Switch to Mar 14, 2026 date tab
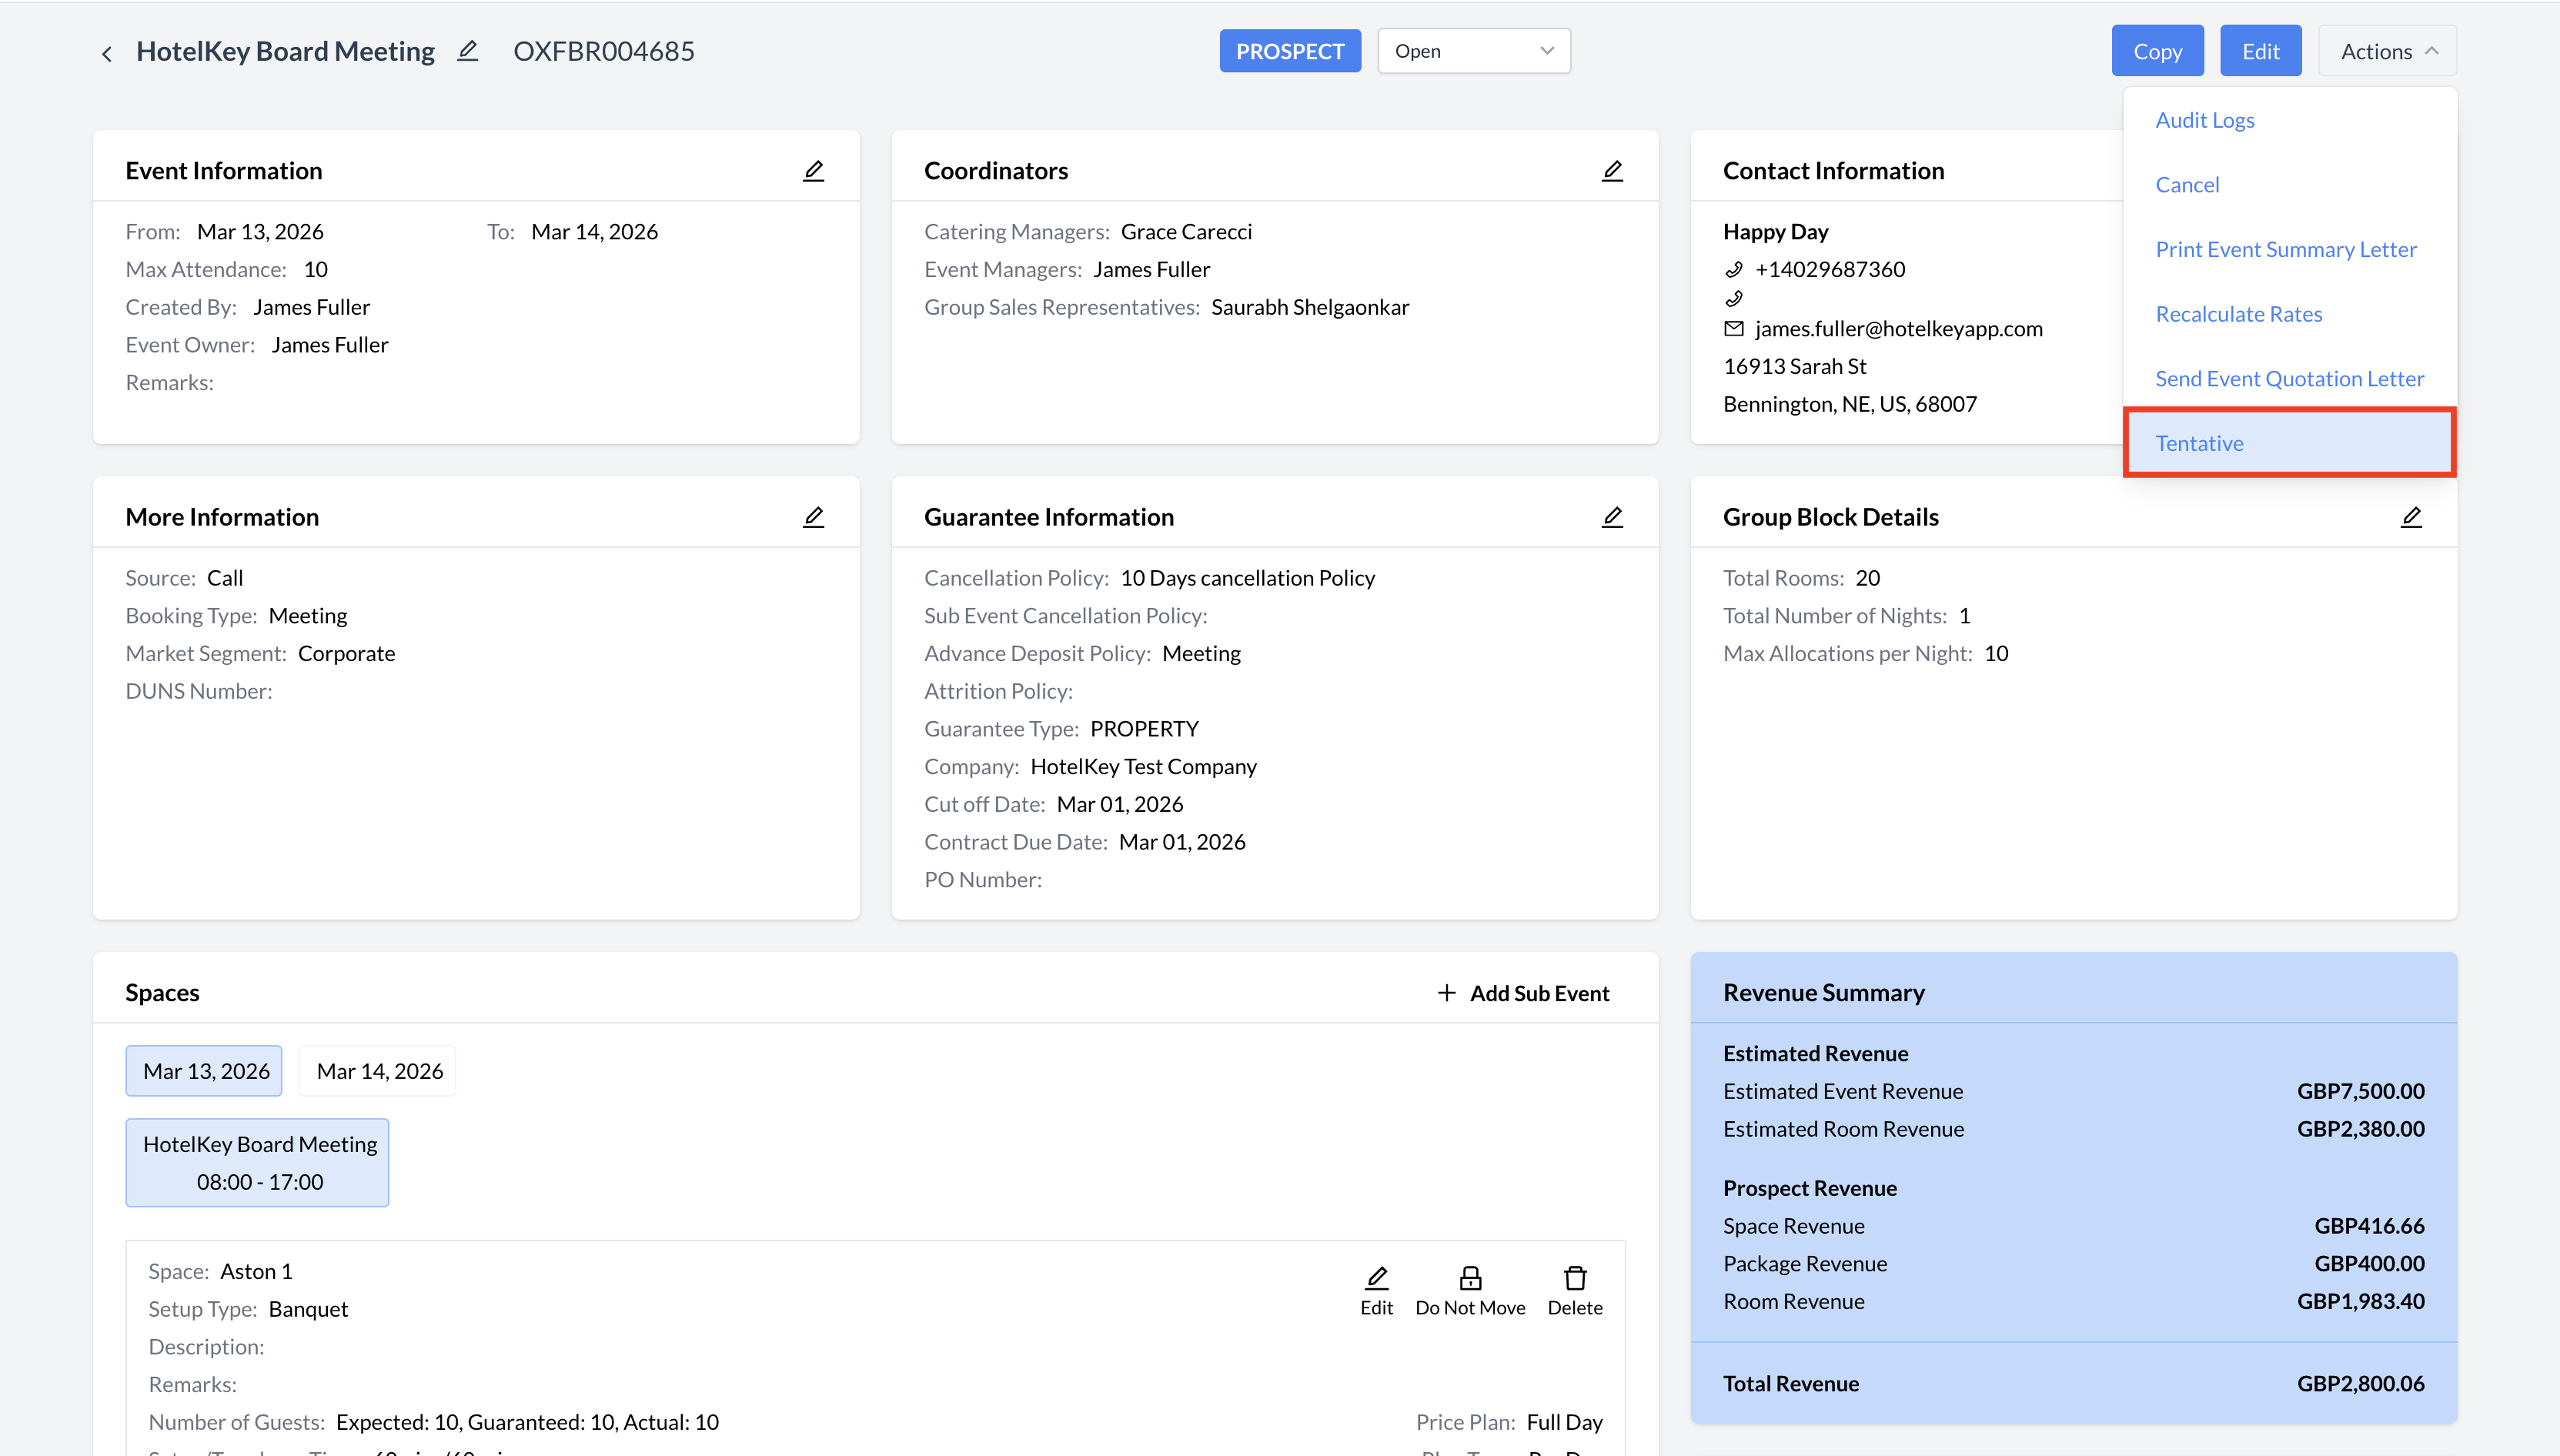 tap(379, 1071)
